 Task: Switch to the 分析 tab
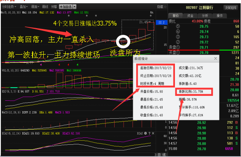[x=205, y=15]
